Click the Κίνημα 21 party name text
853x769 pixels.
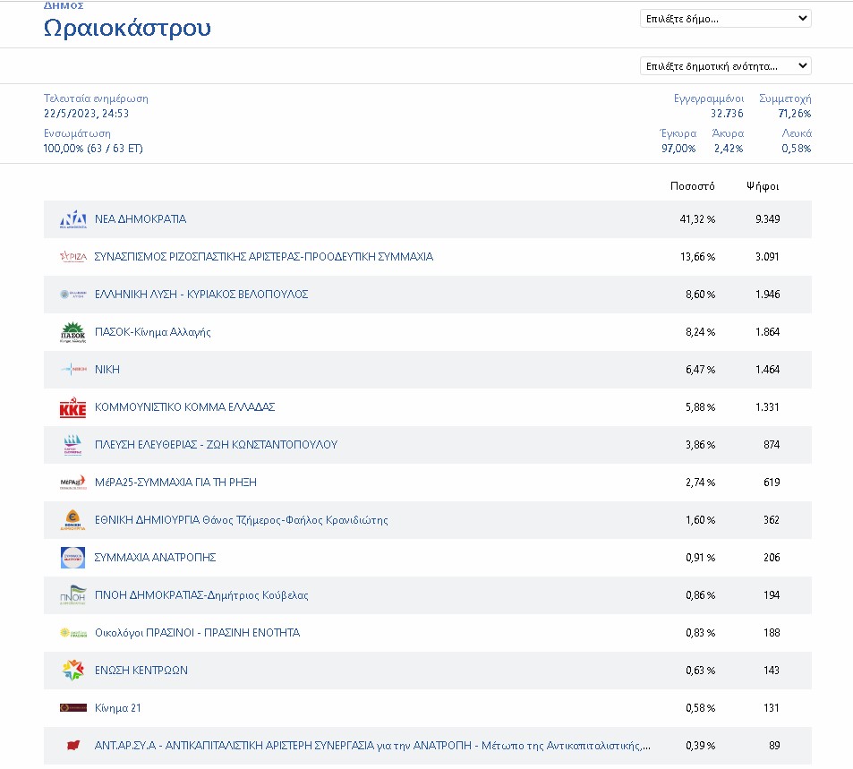(x=118, y=708)
